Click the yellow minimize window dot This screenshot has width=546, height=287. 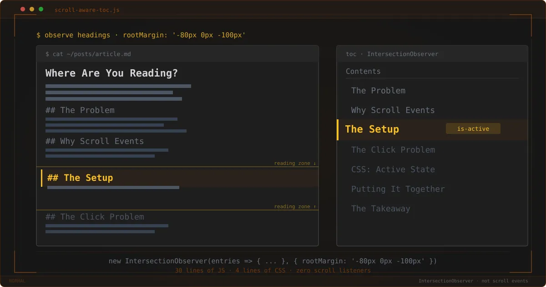[32, 9]
